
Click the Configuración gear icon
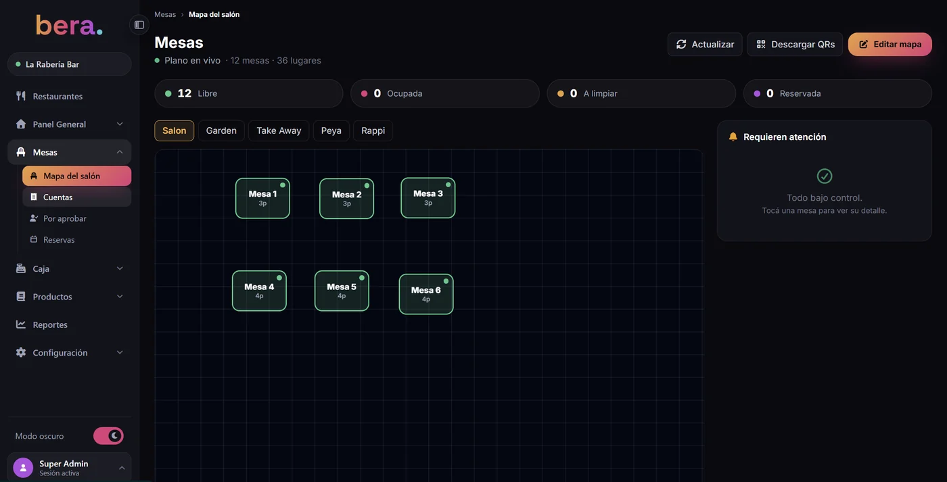(21, 353)
